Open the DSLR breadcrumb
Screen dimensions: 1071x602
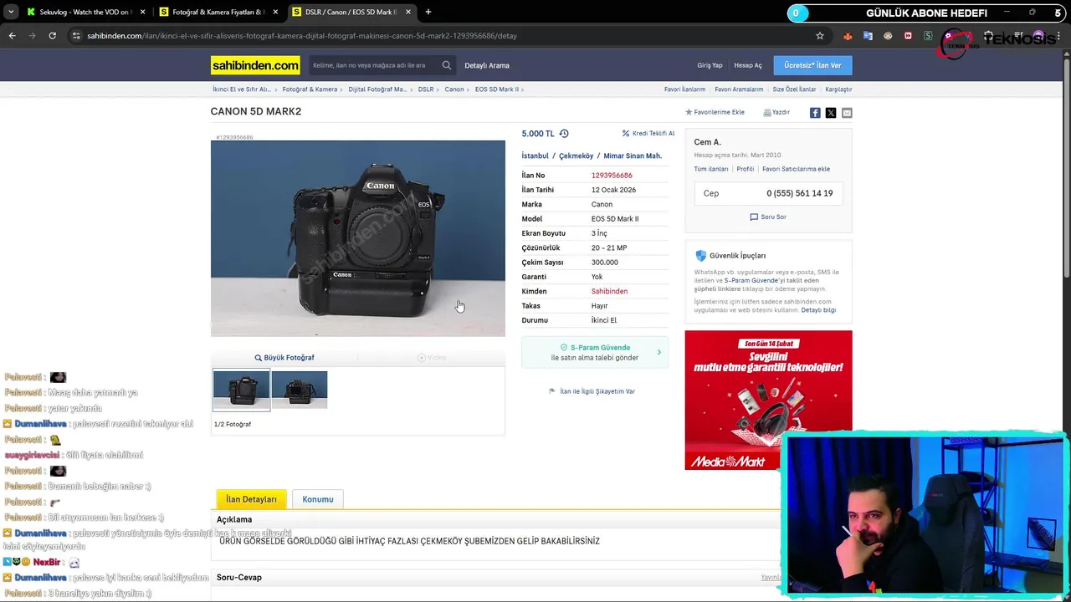click(426, 89)
